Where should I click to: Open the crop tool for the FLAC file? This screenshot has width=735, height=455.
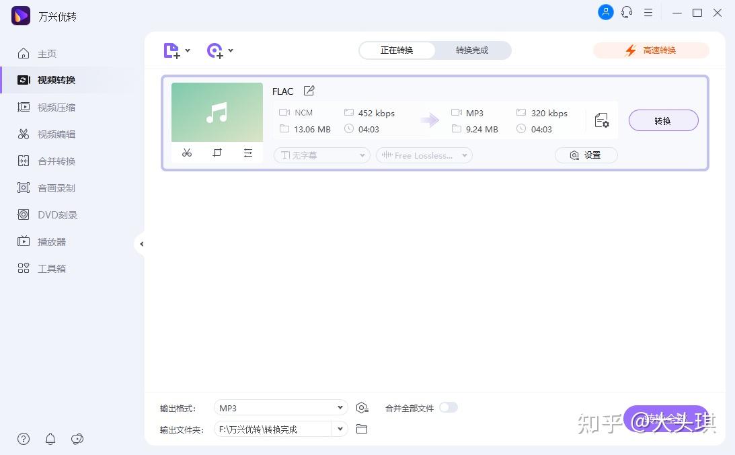tap(217, 153)
